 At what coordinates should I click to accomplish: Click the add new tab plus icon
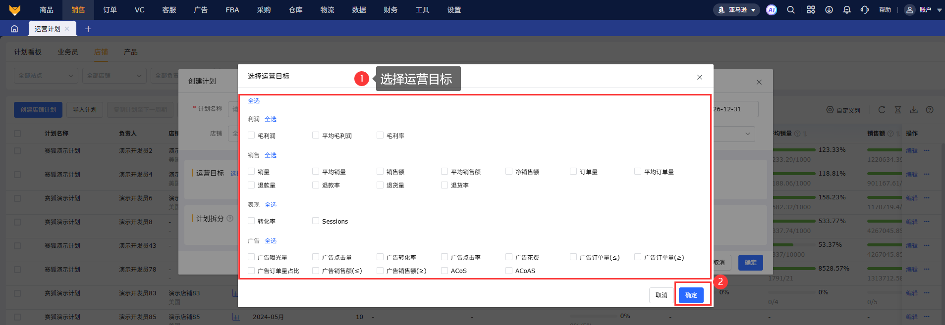point(88,29)
